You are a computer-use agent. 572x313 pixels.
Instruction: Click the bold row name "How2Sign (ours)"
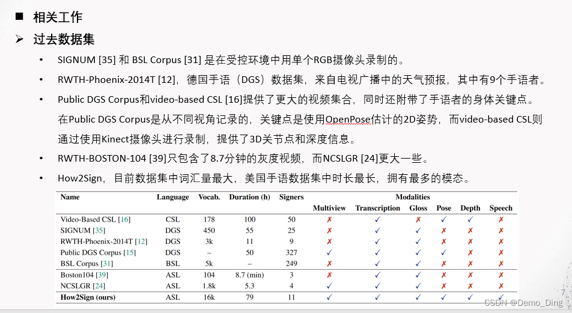pyautogui.click(x=88, y=297)
